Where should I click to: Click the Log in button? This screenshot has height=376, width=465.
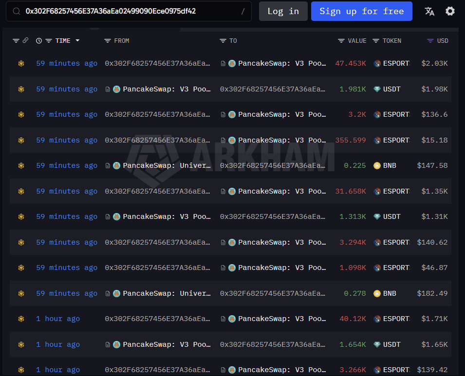point(283,11)
